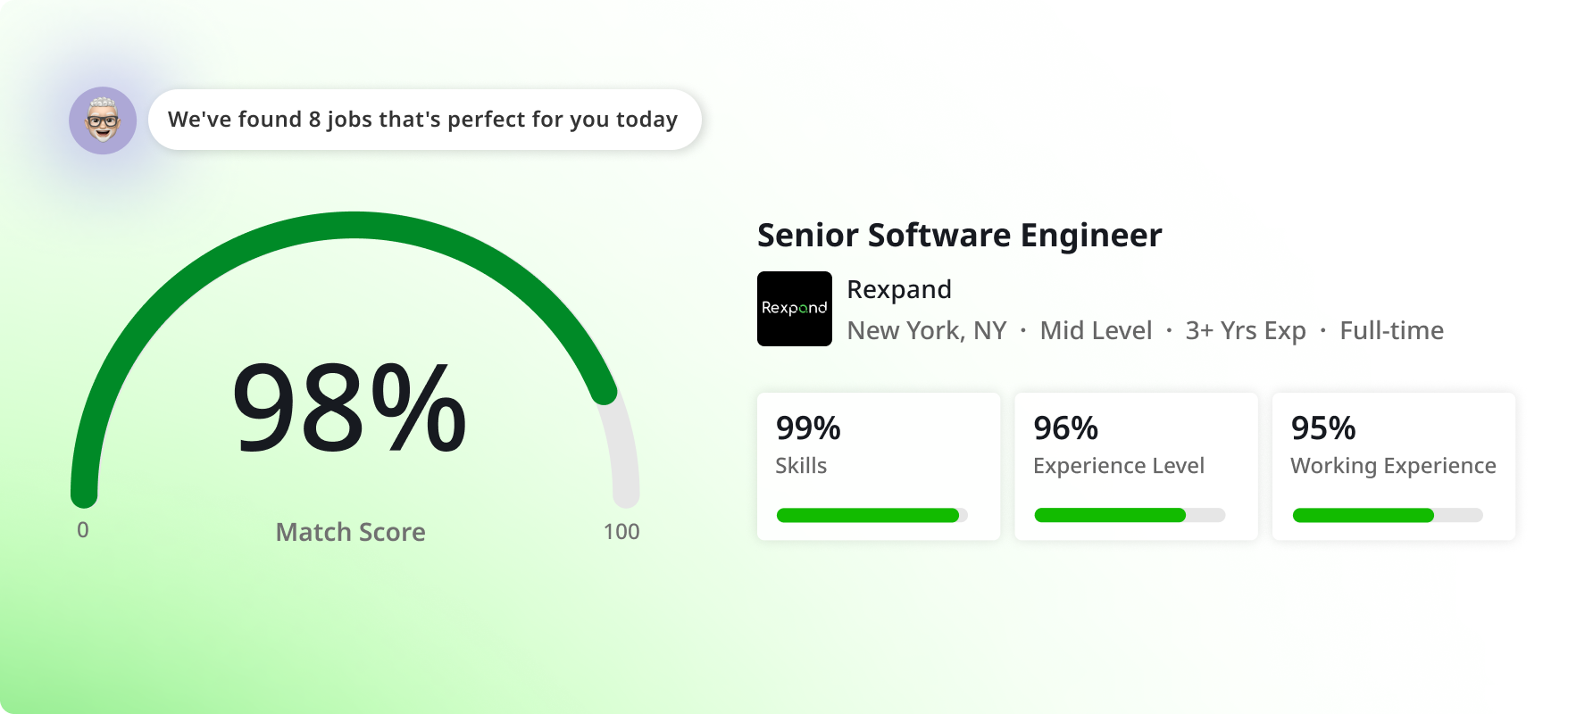Open the Skills score card

click(879, 465)
